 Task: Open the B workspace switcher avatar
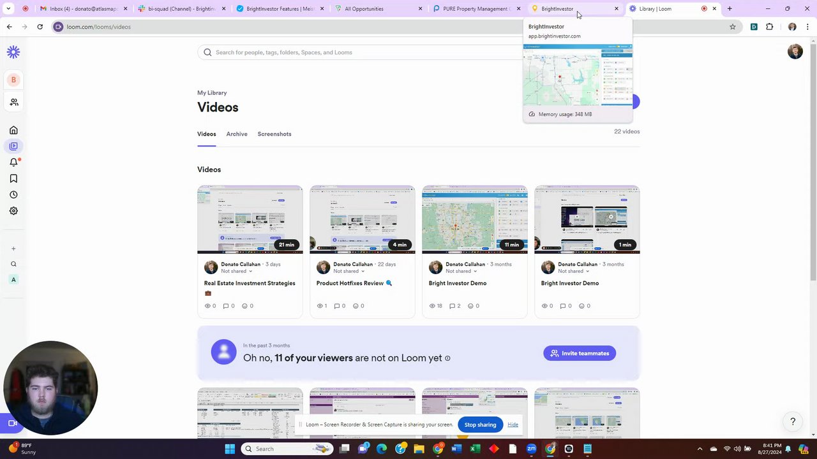point(13,80)
